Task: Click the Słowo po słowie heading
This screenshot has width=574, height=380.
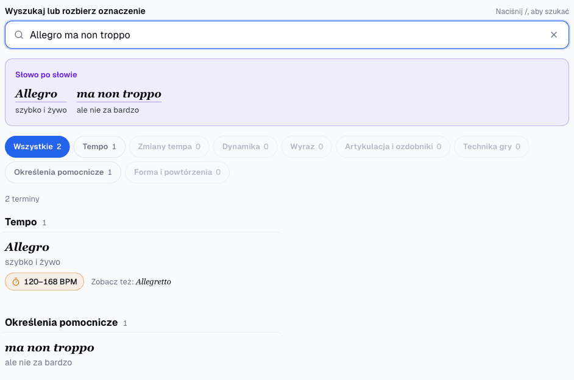Action: tap(46, 75)
